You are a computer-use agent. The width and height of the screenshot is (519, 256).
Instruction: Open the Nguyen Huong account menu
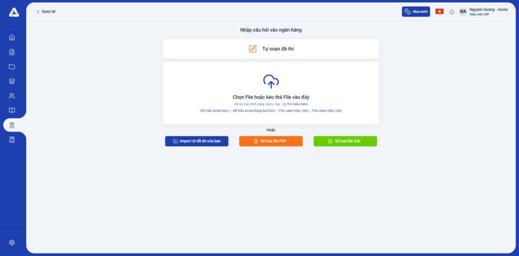[483, 12]
